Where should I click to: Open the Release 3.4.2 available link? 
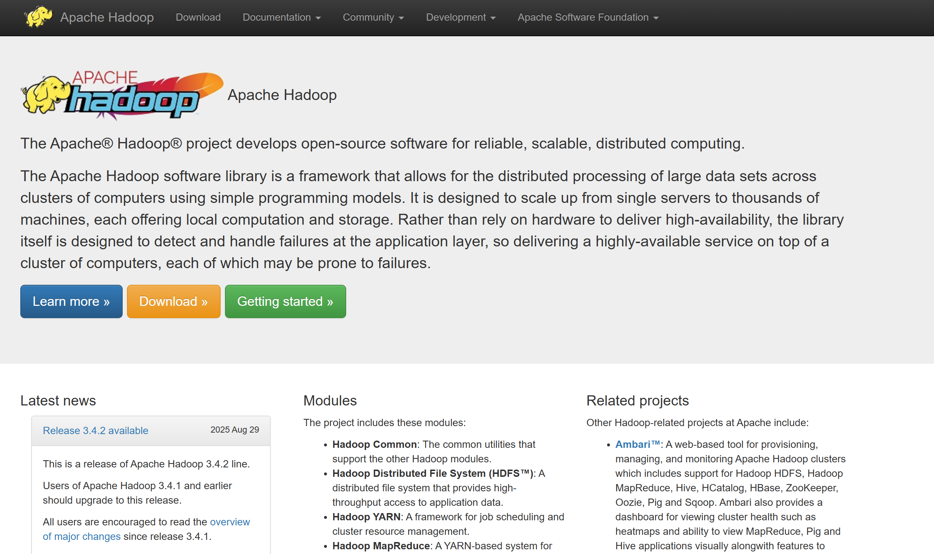[x=95, y=430]
